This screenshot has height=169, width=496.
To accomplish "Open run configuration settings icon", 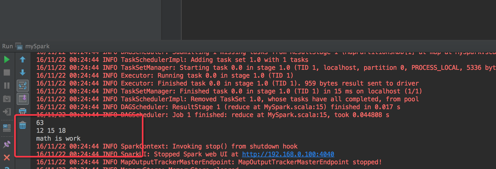I will (7, 129).
